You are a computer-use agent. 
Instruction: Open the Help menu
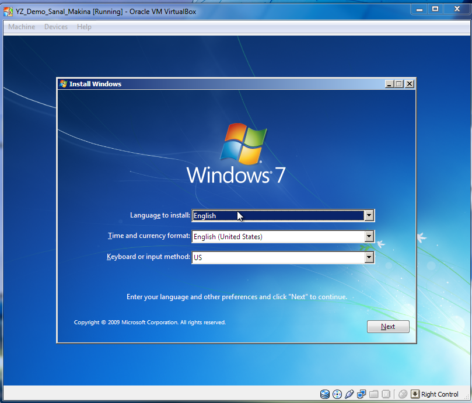tap(84, 26)
